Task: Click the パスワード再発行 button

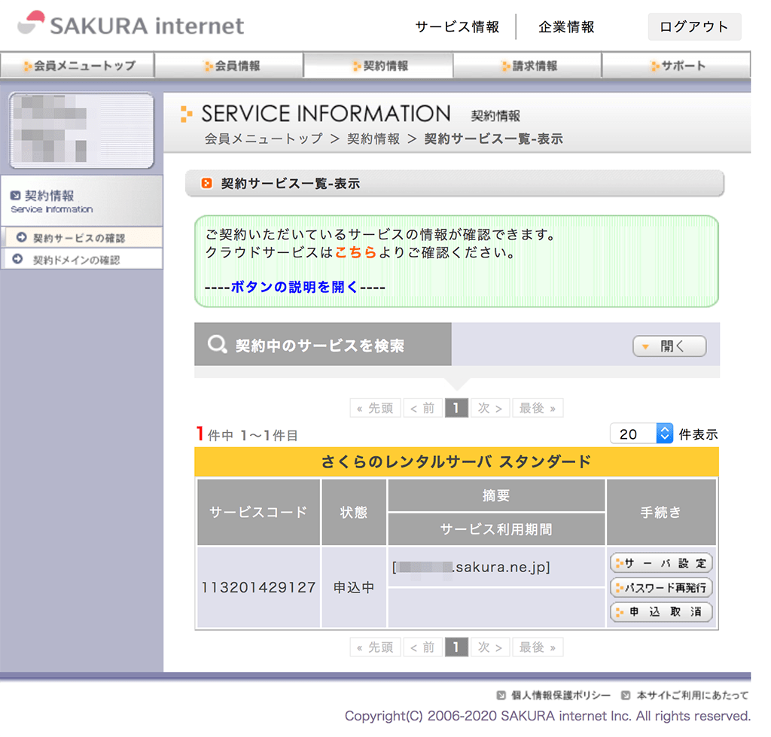Action: tap(661, 587)
